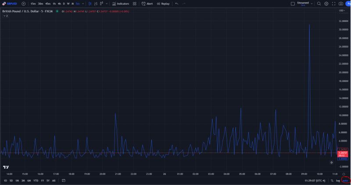
Task: Set the date range to 5D
Action: [11, 181]
